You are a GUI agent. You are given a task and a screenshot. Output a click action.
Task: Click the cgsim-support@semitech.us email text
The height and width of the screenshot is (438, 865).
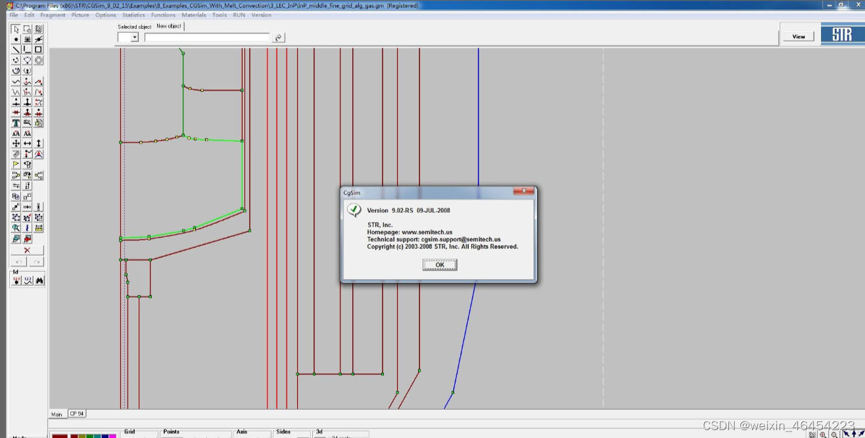pyautogui.click(x=461, y=239)
